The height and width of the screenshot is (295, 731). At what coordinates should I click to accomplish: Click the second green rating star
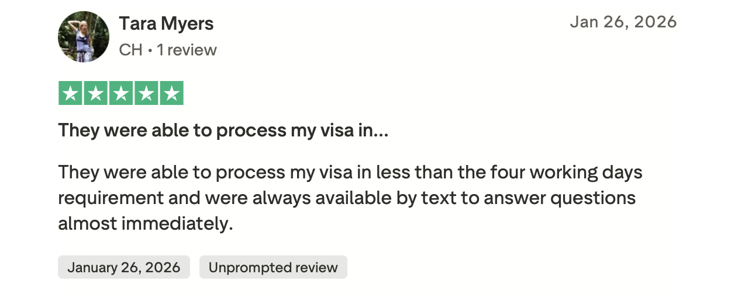point(96,93)
